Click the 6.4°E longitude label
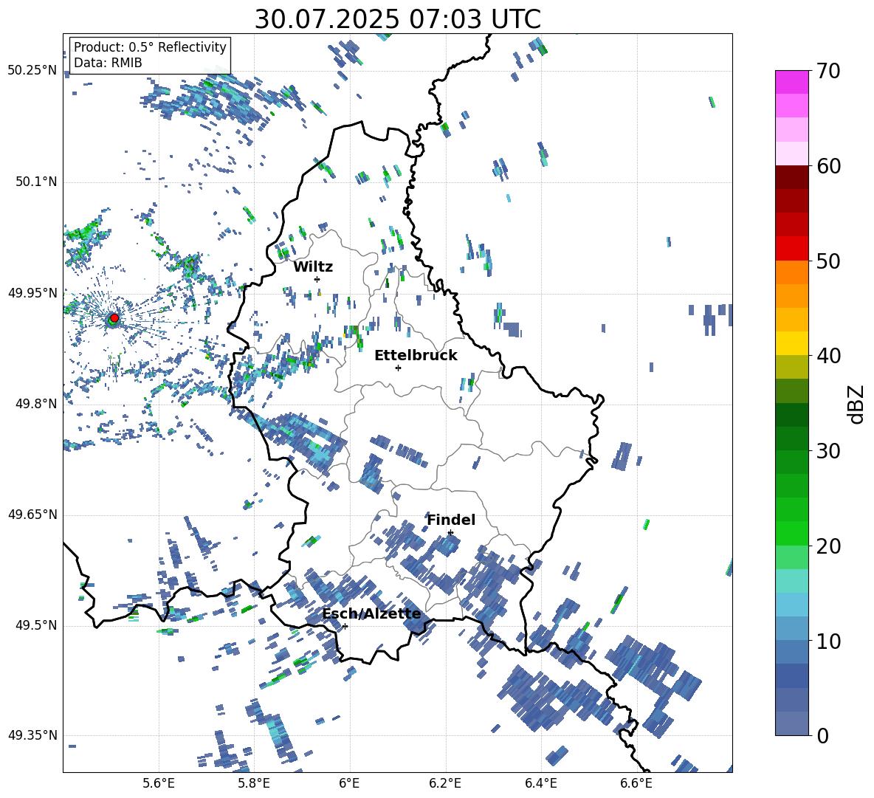 (x=540, y=783)
